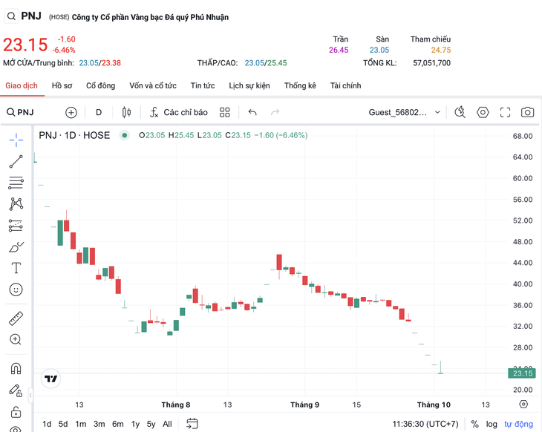Click the Sàn floor price 23.05
This screenshot has height=432, width=542.
click(379, 50)
